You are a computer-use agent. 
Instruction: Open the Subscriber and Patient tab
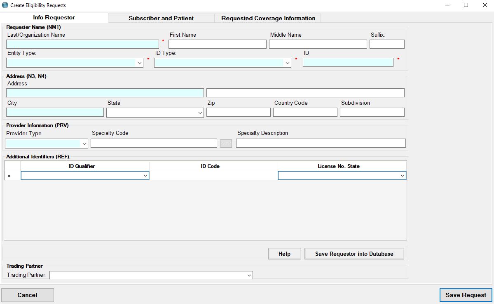point(161,18)
